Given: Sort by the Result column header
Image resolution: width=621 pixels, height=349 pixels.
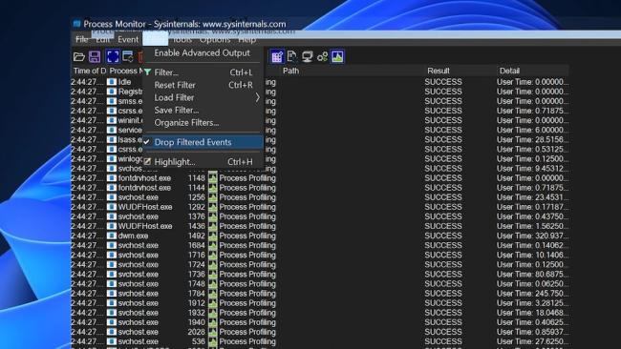Looking at the screenshot, I should [x=460, y=72].
